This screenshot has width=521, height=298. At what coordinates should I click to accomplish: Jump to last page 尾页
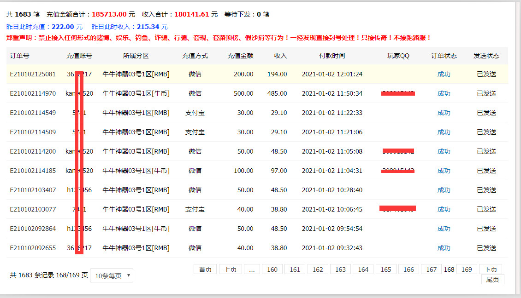tap(492, 280)
